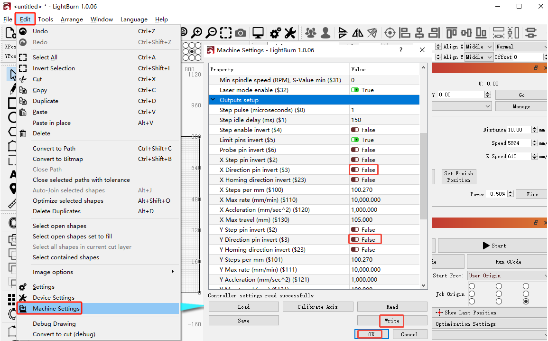The width and height of the screenshot is (548, 341).
Task: Click the Ungroup single-person icon
Action: point(325,33)
